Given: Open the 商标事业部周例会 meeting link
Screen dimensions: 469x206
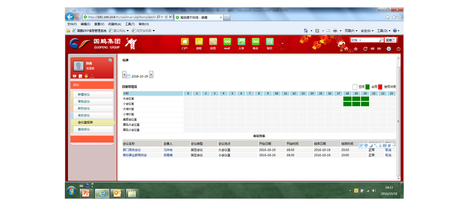Looking at the screenshot, I should [x=134, y=155].
